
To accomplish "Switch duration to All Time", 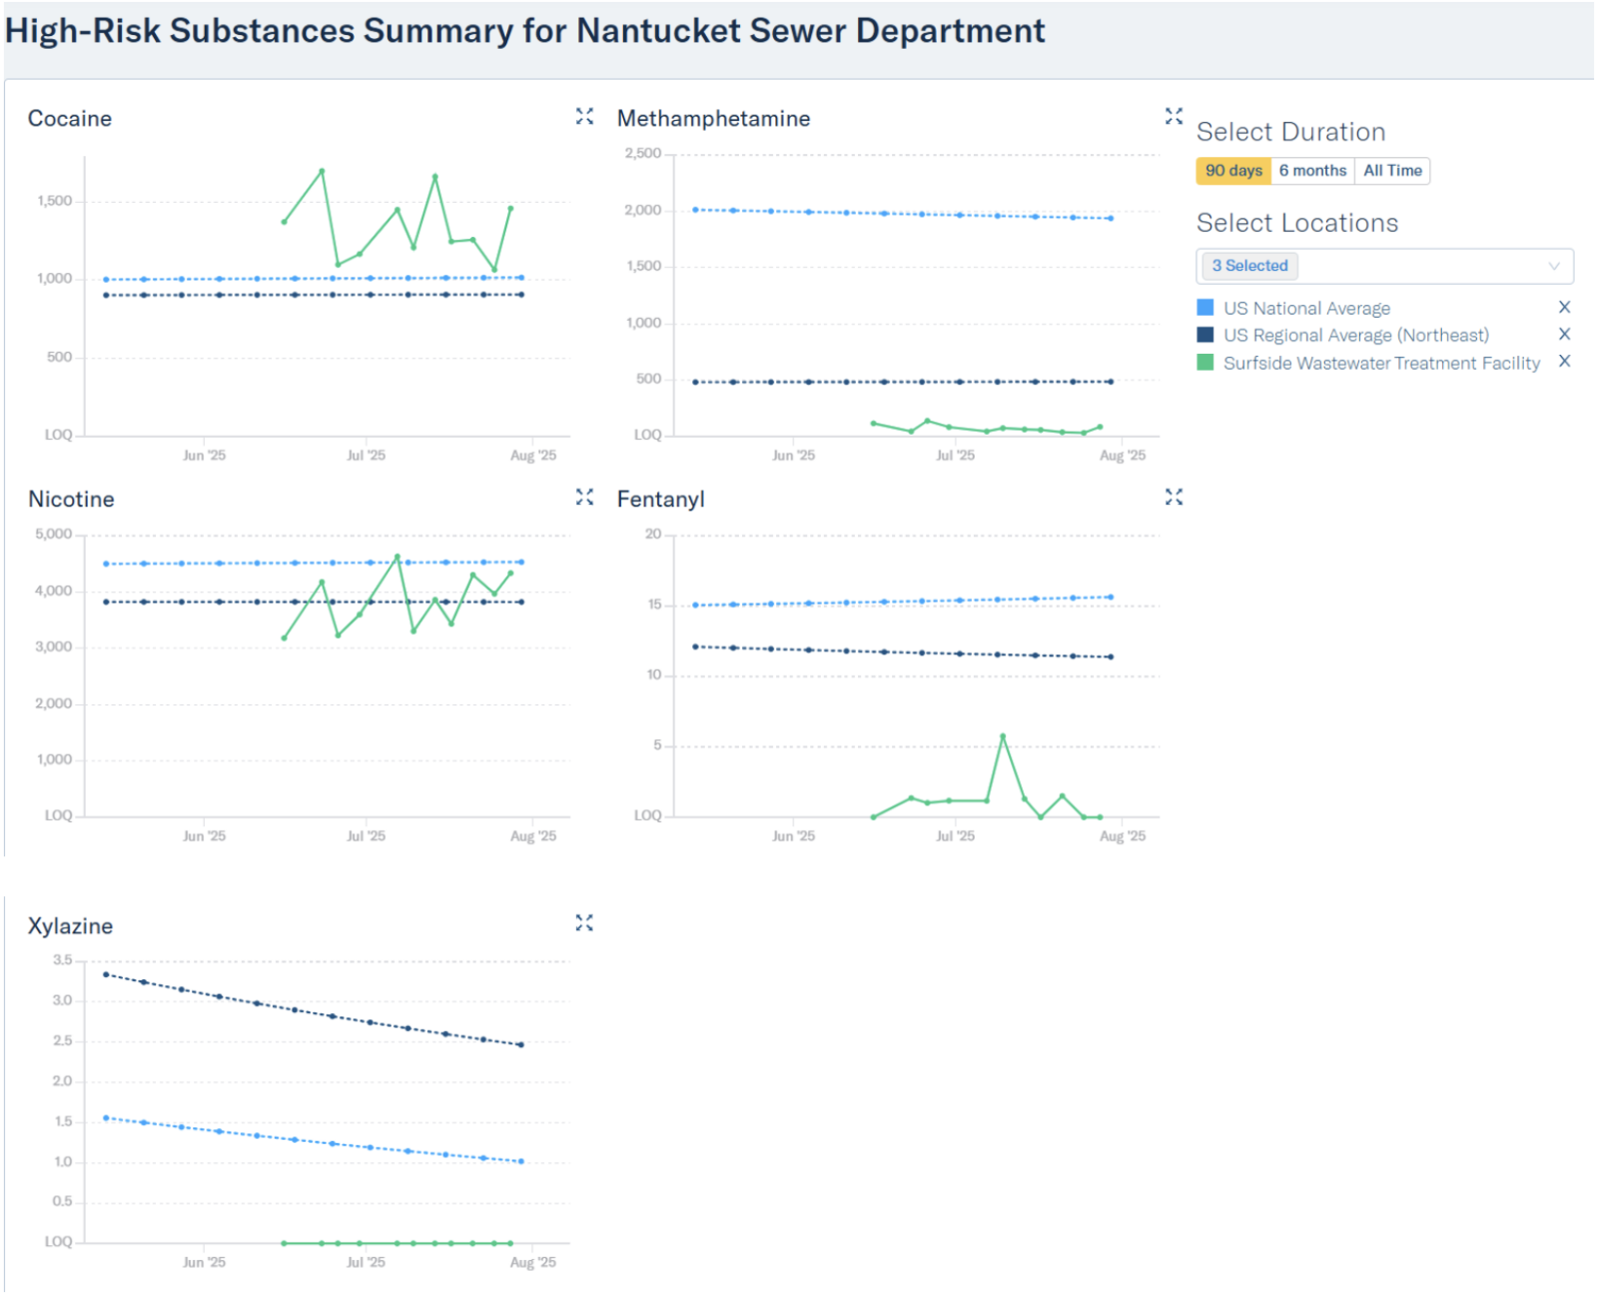I will (1392, 171).
